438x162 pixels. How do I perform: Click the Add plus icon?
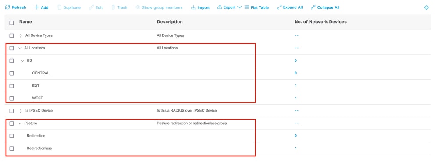(36, 7)
